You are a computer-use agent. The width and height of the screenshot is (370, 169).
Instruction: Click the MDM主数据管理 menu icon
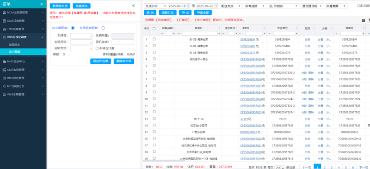coord(4,12)
